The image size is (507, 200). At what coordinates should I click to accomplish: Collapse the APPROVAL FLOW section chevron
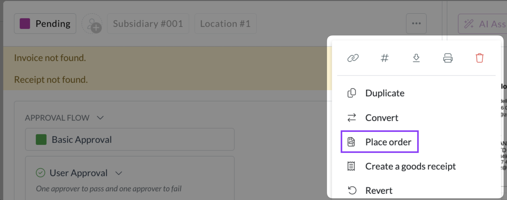100,118
